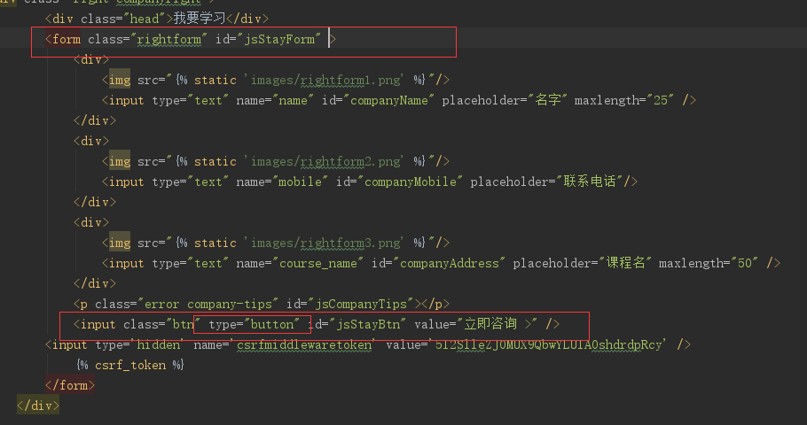Click the 'companyName' id value

(389, 100)
